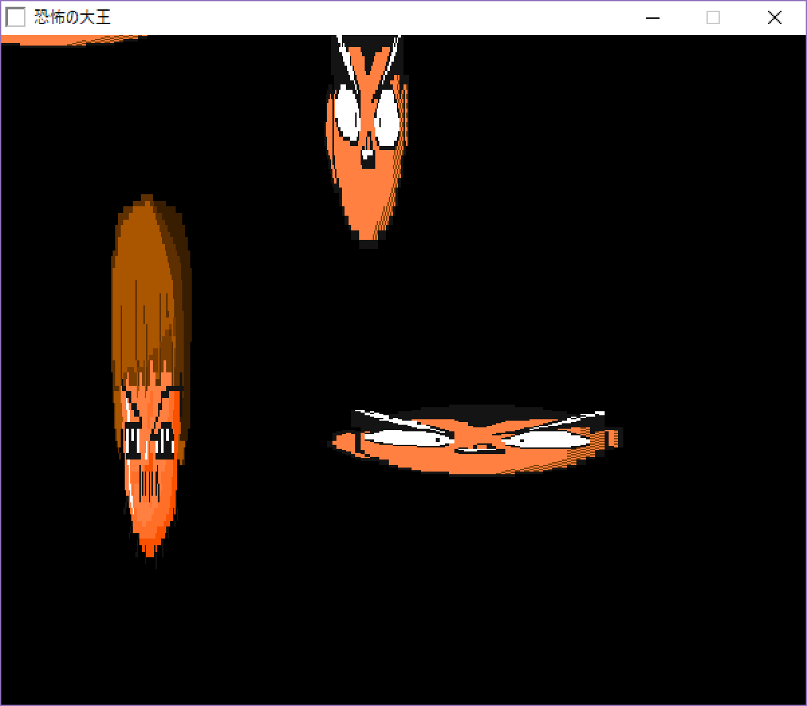Image resolution: width=807 pixels, height=706 pixels.
Task: Click the tall brown-haired stretched face
Action: (151, 381)
